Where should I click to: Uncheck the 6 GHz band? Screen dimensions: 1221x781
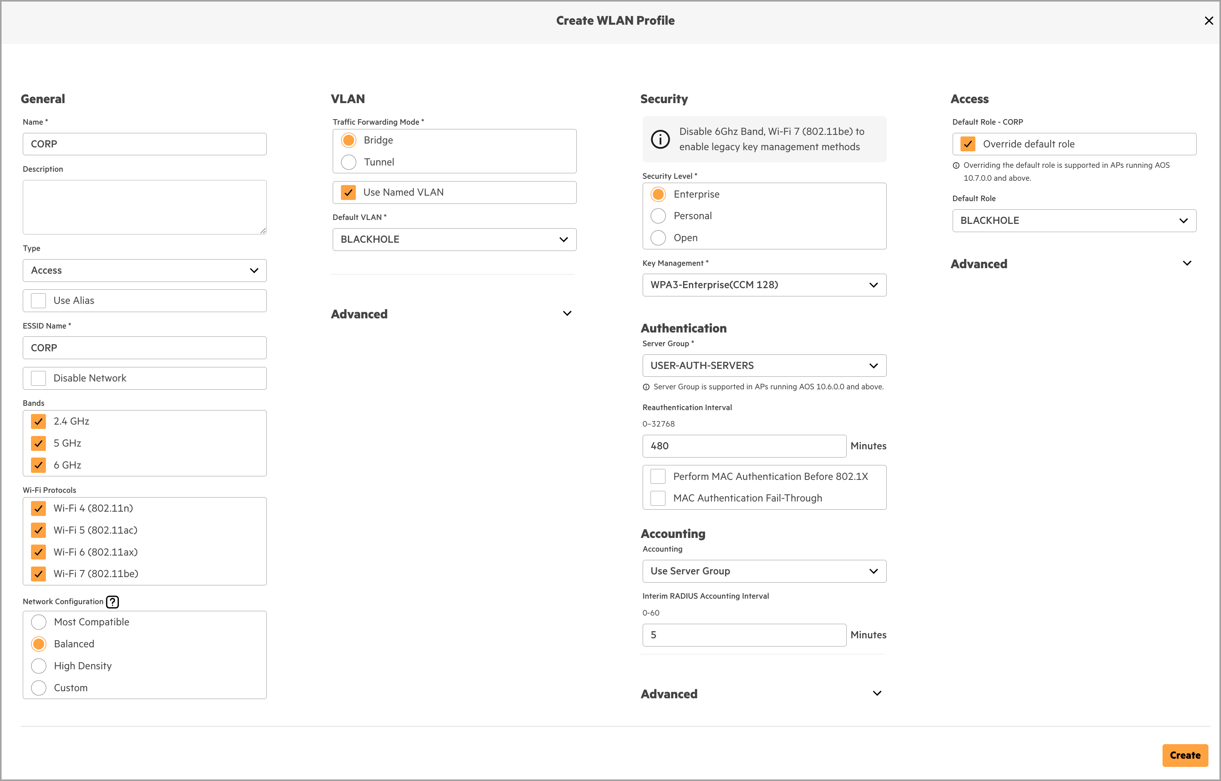[x=38, y=465]
